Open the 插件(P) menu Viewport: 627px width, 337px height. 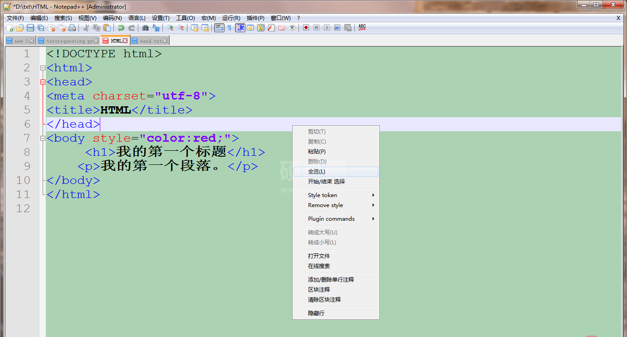point(255,18)
